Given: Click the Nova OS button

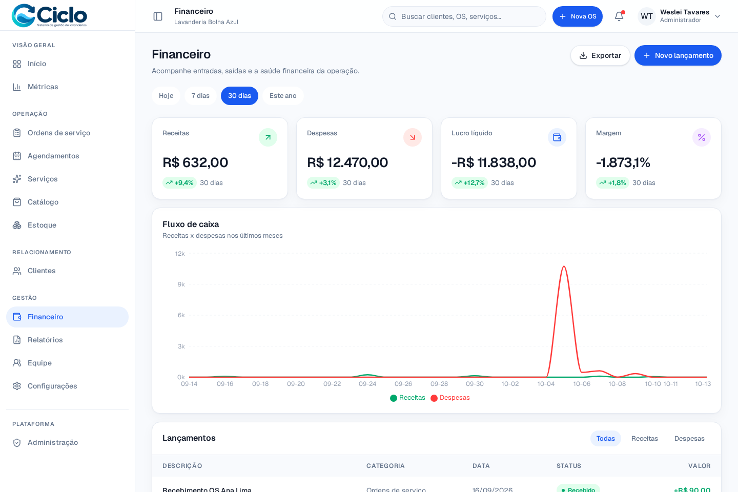Looking at the screenshot, I should click(x=577, y=16).
